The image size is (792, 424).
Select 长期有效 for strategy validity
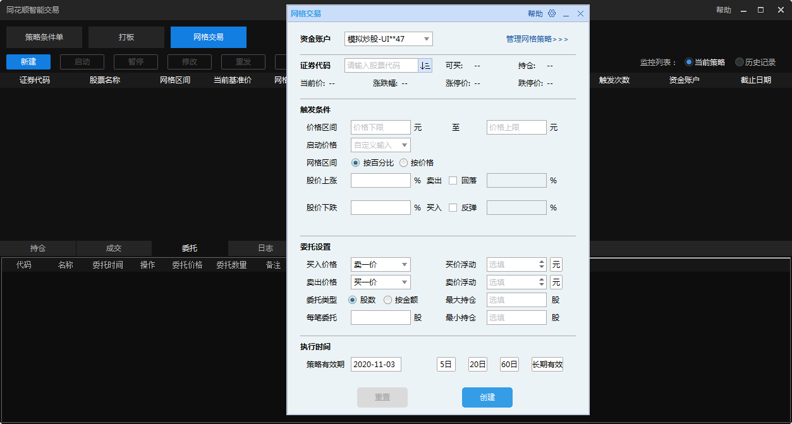click(x=547, y=364)
